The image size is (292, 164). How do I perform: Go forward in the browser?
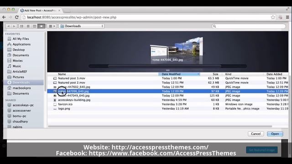(x=10, y=17)
